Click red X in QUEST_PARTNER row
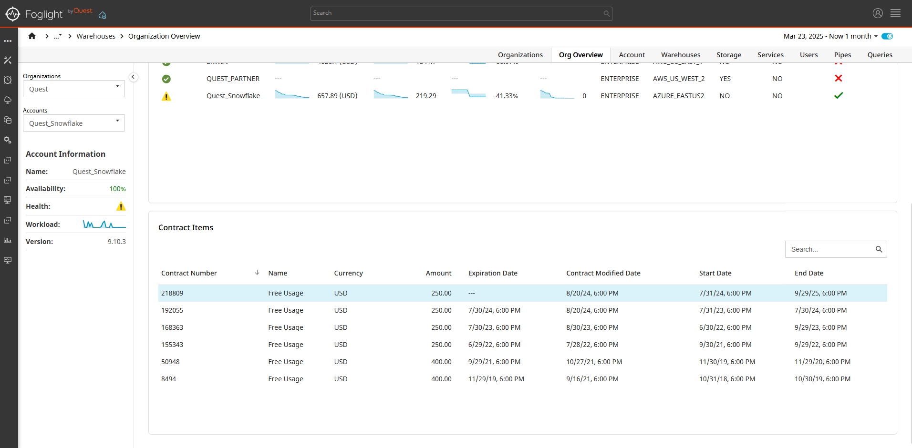Screen dimensions: 912x448 point(838,78)
